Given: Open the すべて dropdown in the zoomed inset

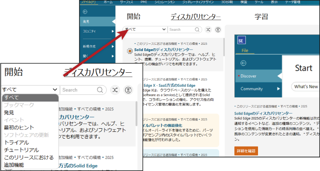Looking at the screenshot, I should 30,89.
